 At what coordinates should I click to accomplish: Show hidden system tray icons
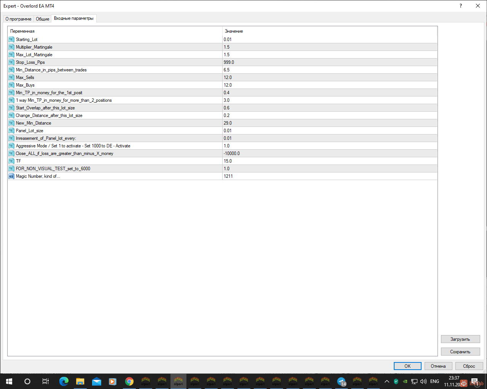click(387, 381)
